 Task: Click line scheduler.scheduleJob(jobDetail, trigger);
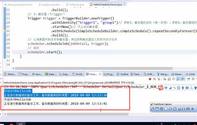click(x=68, y=44)
